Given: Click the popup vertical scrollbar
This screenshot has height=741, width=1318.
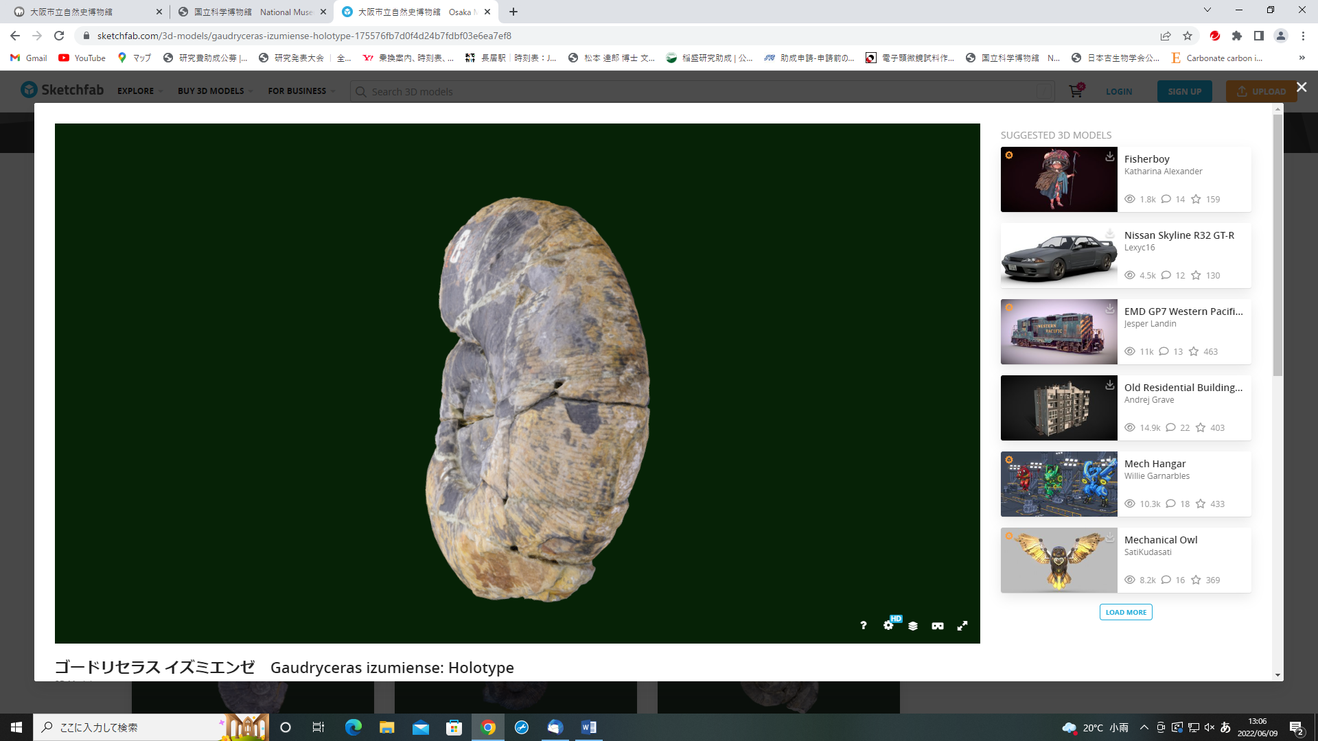Looking at the screenshot, I should coord(1277,246).
